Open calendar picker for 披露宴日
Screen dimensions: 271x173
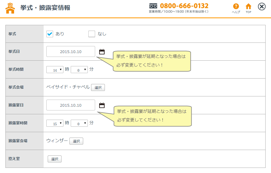point(102,105)
